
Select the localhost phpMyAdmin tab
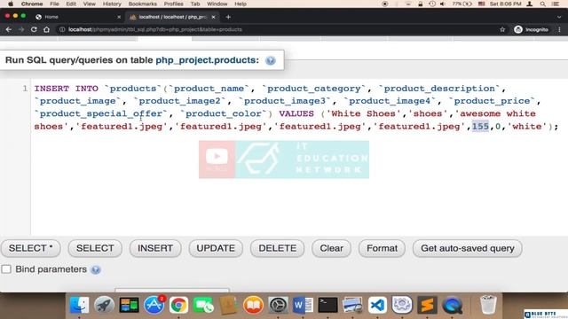[172, 17]
